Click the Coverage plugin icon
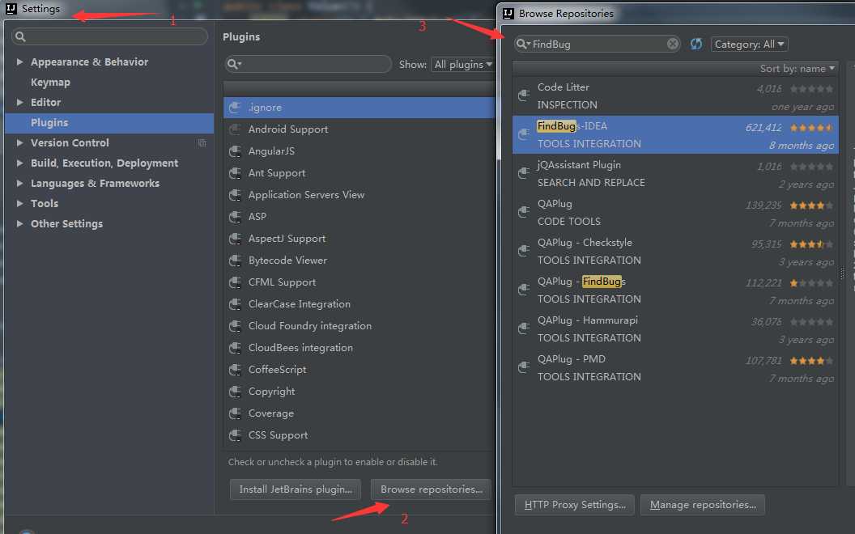This screenshot has width=855, height=534. [235, 413]
